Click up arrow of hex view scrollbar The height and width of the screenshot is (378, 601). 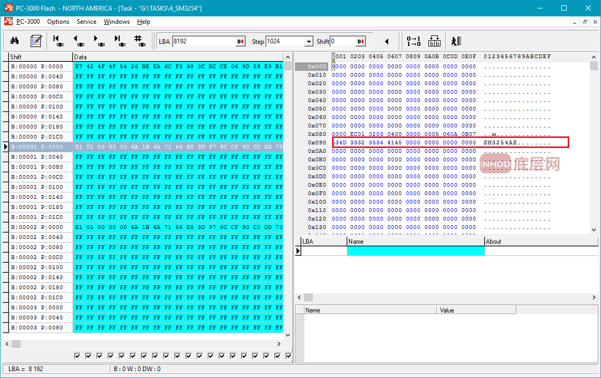[x=594, y=57]
